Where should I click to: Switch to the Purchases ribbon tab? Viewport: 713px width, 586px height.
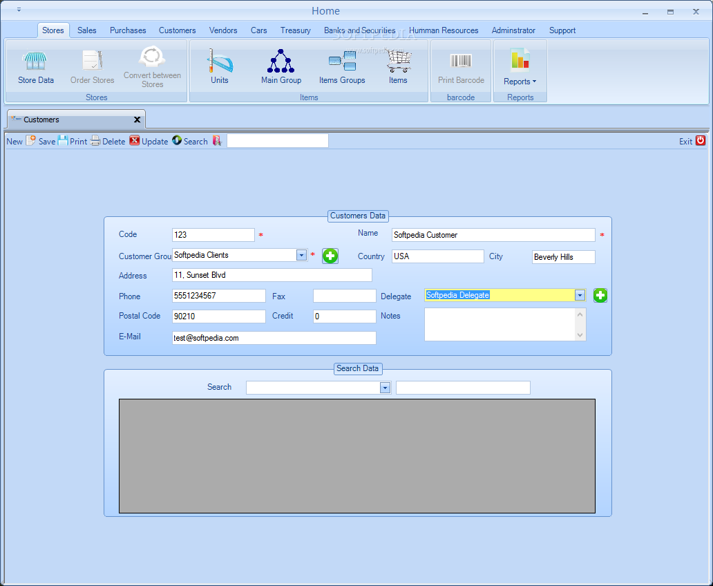click(128, 30)
